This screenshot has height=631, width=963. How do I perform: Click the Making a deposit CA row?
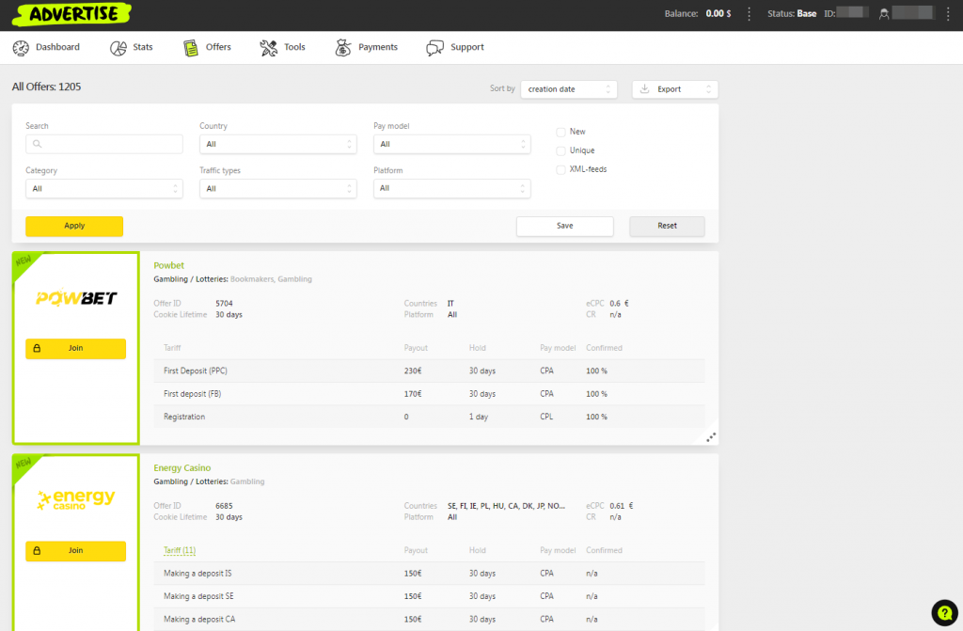[429, 620]
